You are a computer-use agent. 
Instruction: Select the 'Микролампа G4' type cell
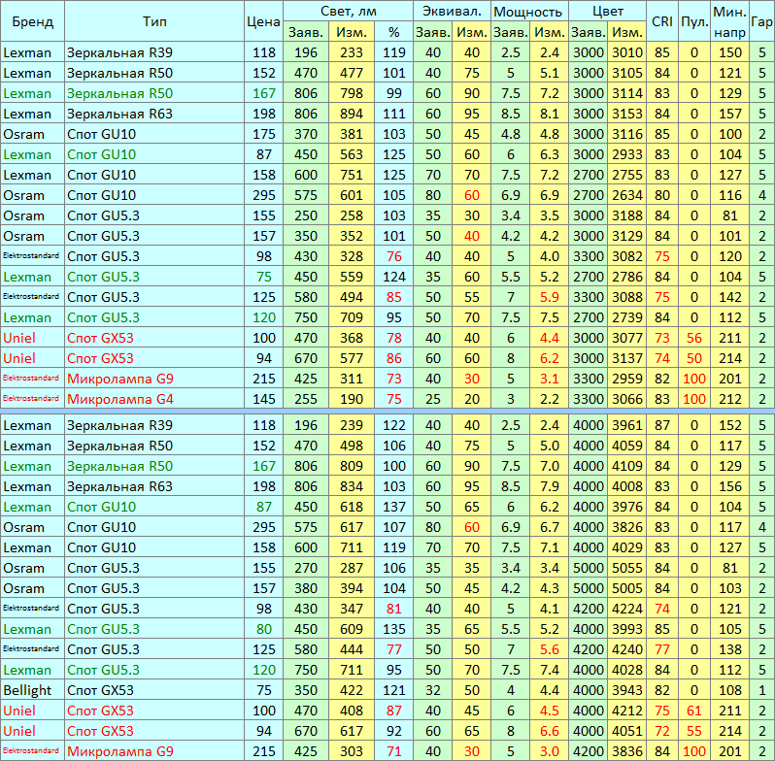point(154,399)
